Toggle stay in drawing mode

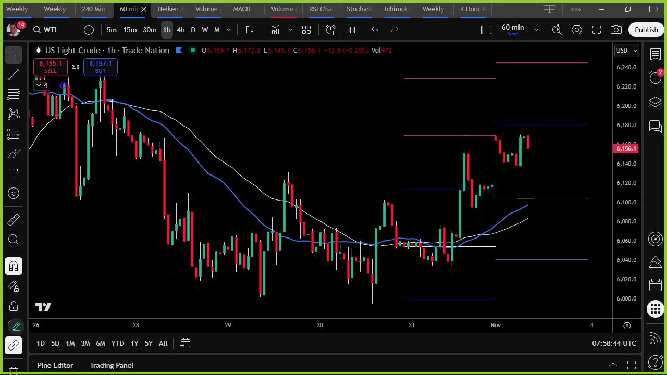tap(14, 286)
